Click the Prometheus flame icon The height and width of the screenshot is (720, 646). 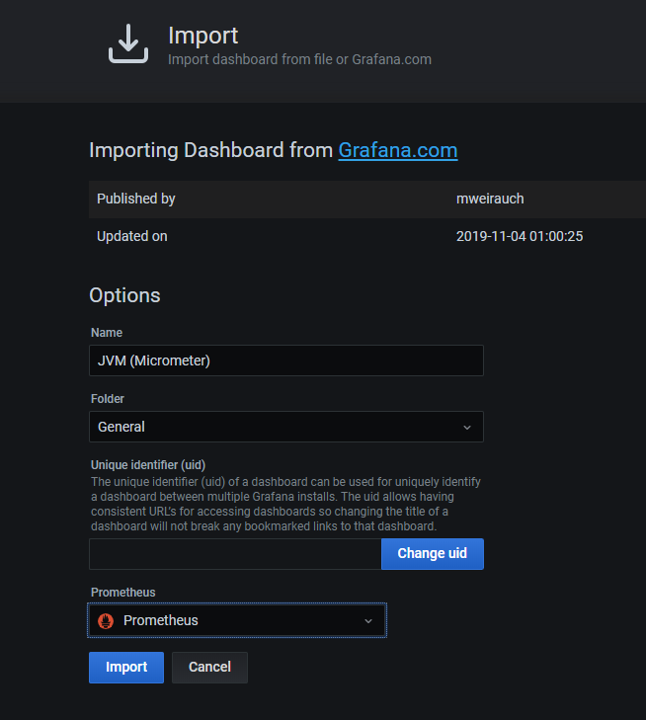click(107, 621)
